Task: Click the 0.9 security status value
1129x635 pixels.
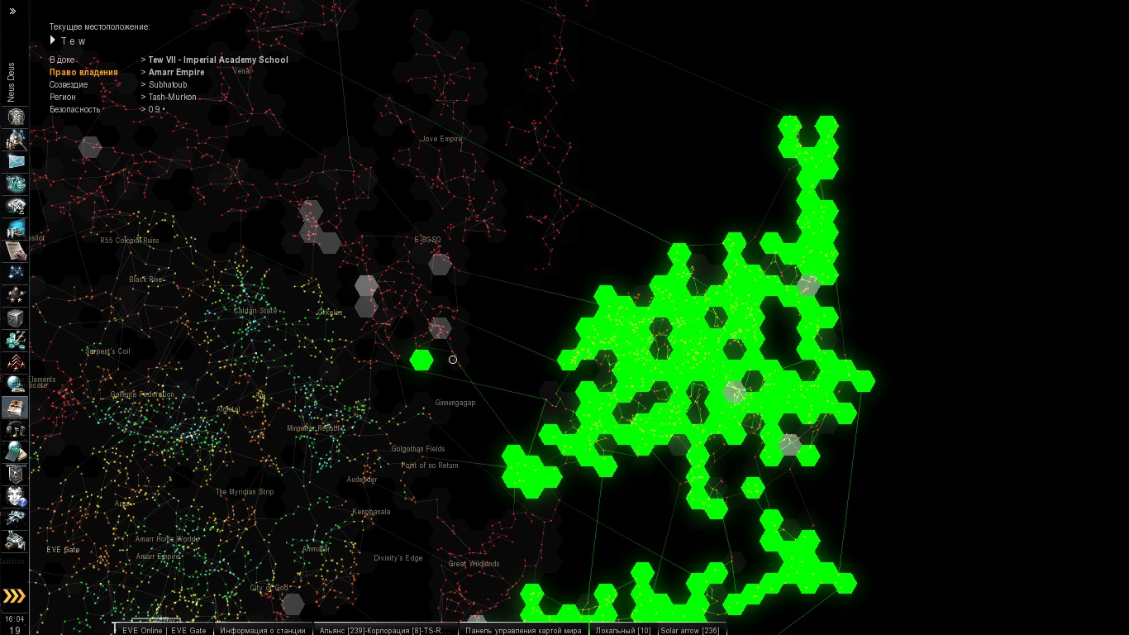Action: point(155,109)
